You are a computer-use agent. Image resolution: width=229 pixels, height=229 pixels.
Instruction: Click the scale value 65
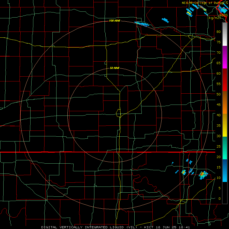click(219, 63)
